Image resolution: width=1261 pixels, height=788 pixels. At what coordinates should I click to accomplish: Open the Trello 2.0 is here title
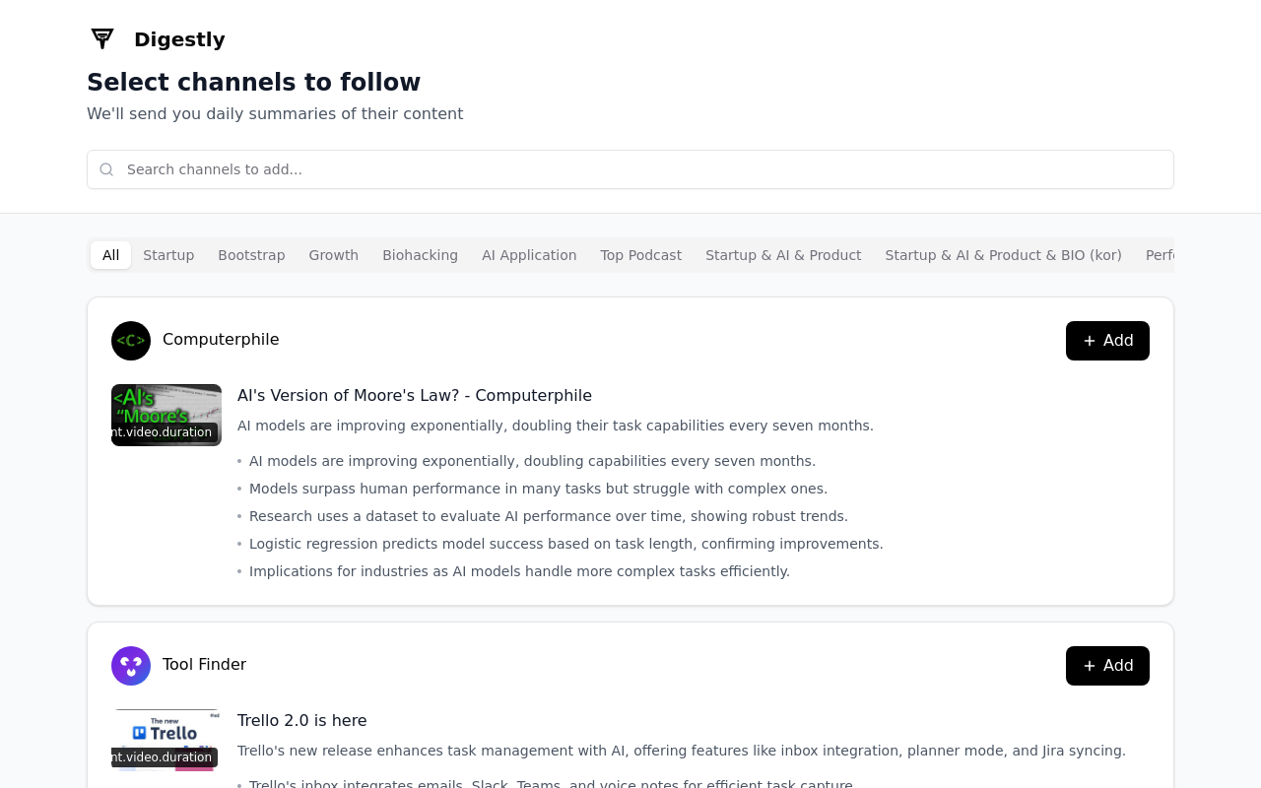click(302, 721)
